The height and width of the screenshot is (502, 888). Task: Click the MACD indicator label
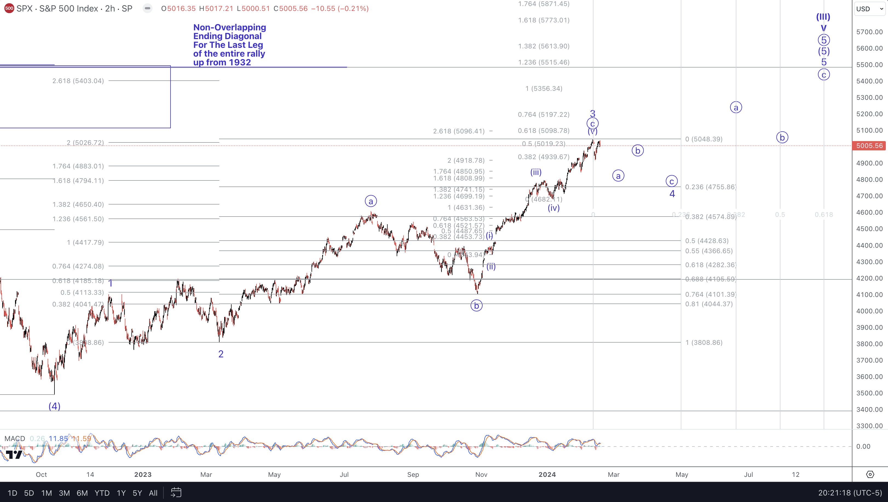tap(15, 439)
